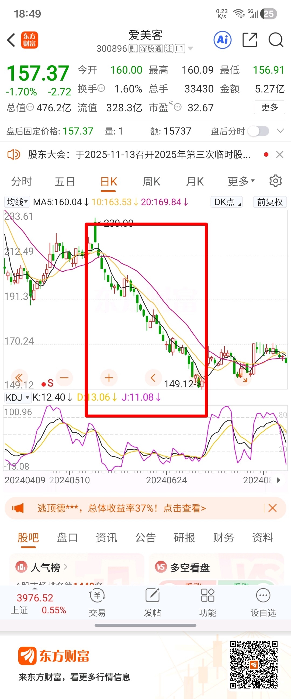Image resolution: width=291 pixels, height=699 pixels.
Task: Tap the 深股通 tag
Action: coord(151,49)
